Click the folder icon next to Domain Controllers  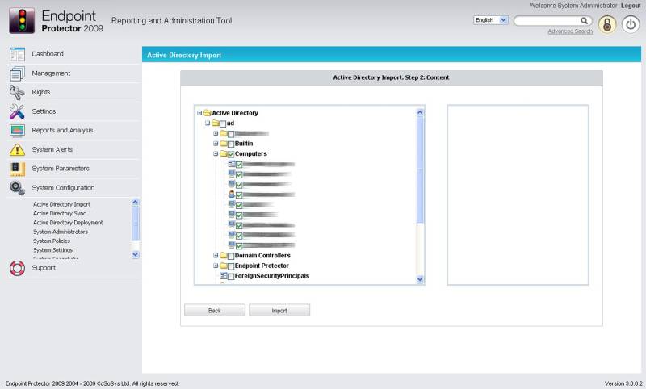(x=224, y=256)
